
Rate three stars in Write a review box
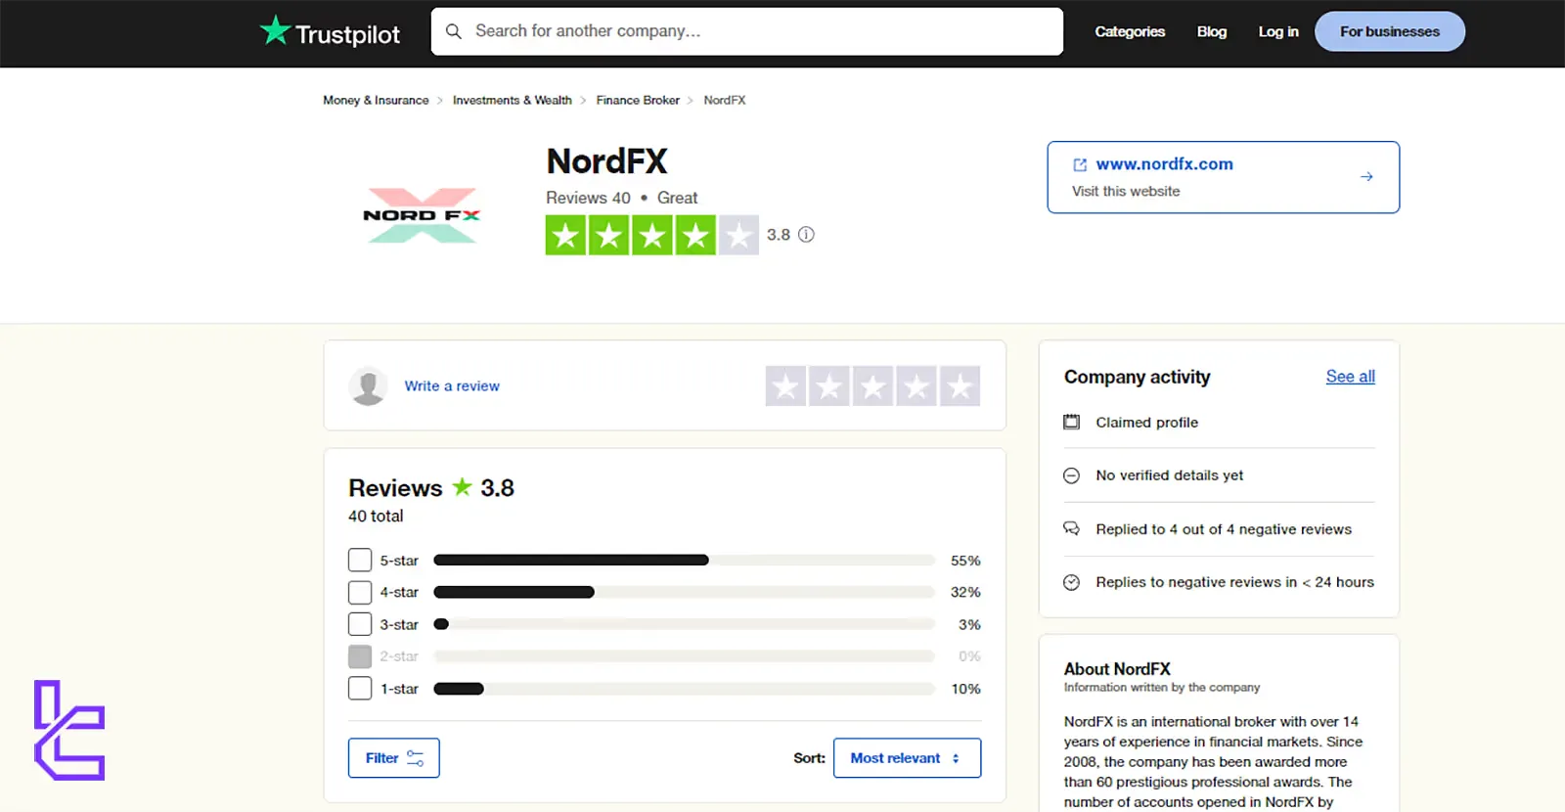pos(872,386)
